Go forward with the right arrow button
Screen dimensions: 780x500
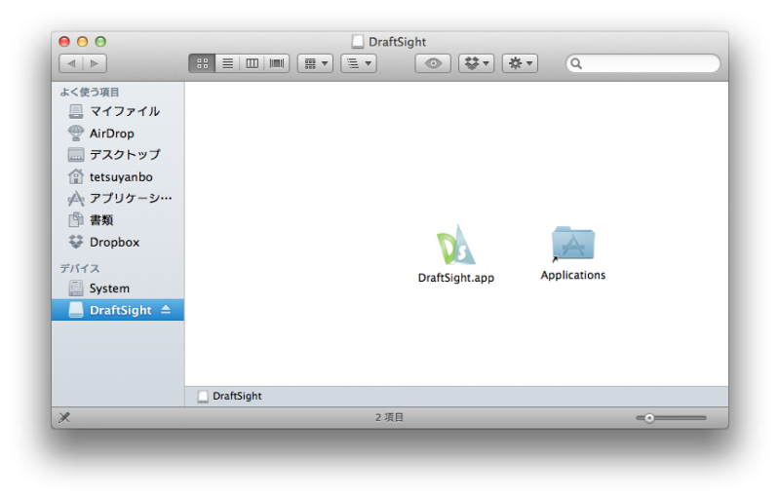(x=95, y=63)
